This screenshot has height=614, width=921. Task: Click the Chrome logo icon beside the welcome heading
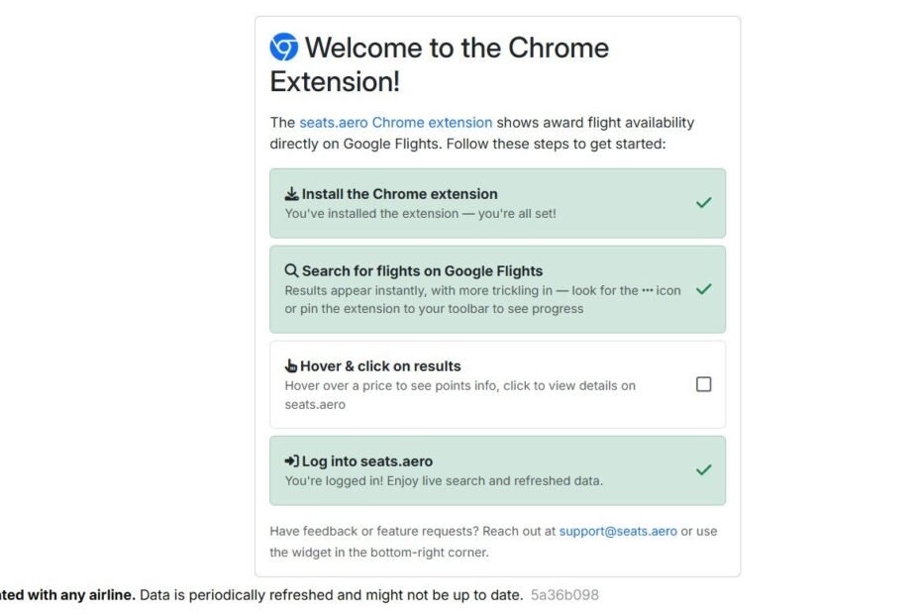tap(283, 47)
